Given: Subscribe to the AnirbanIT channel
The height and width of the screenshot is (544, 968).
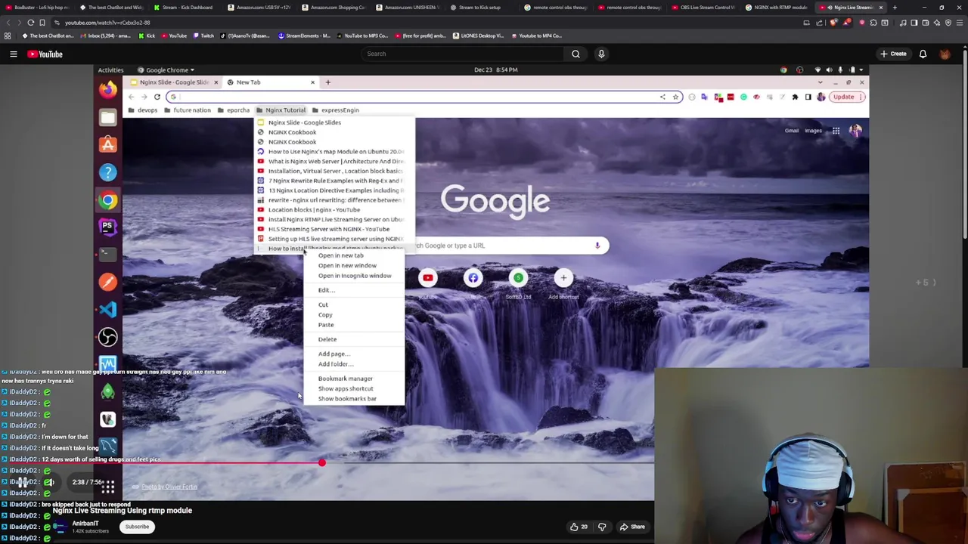Looking at the screenshot, I should point(137,527).
